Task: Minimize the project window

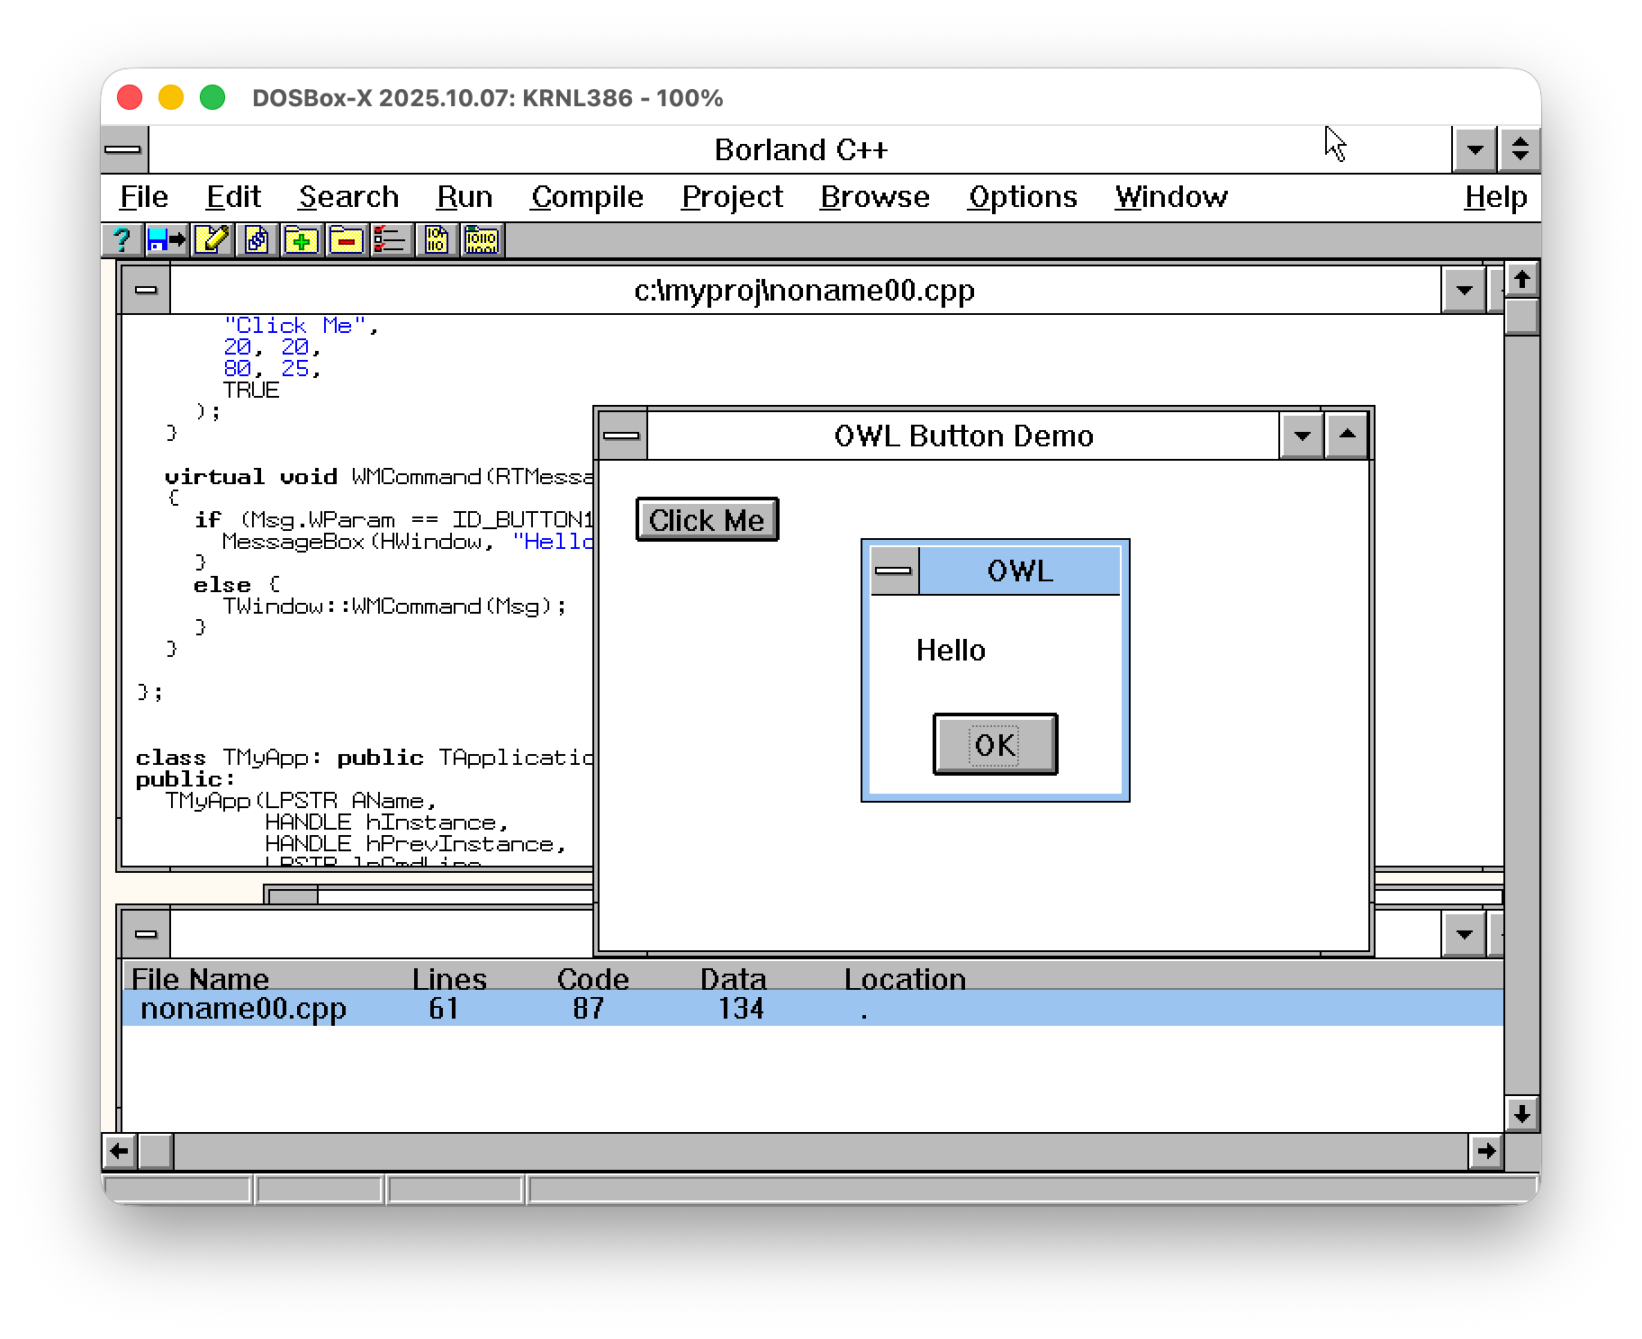Action: click(x=1464, y=934)
